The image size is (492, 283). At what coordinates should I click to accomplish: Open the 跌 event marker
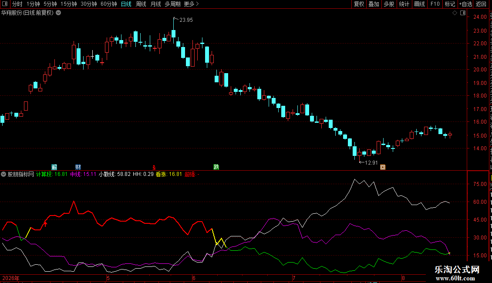(216, 167)
